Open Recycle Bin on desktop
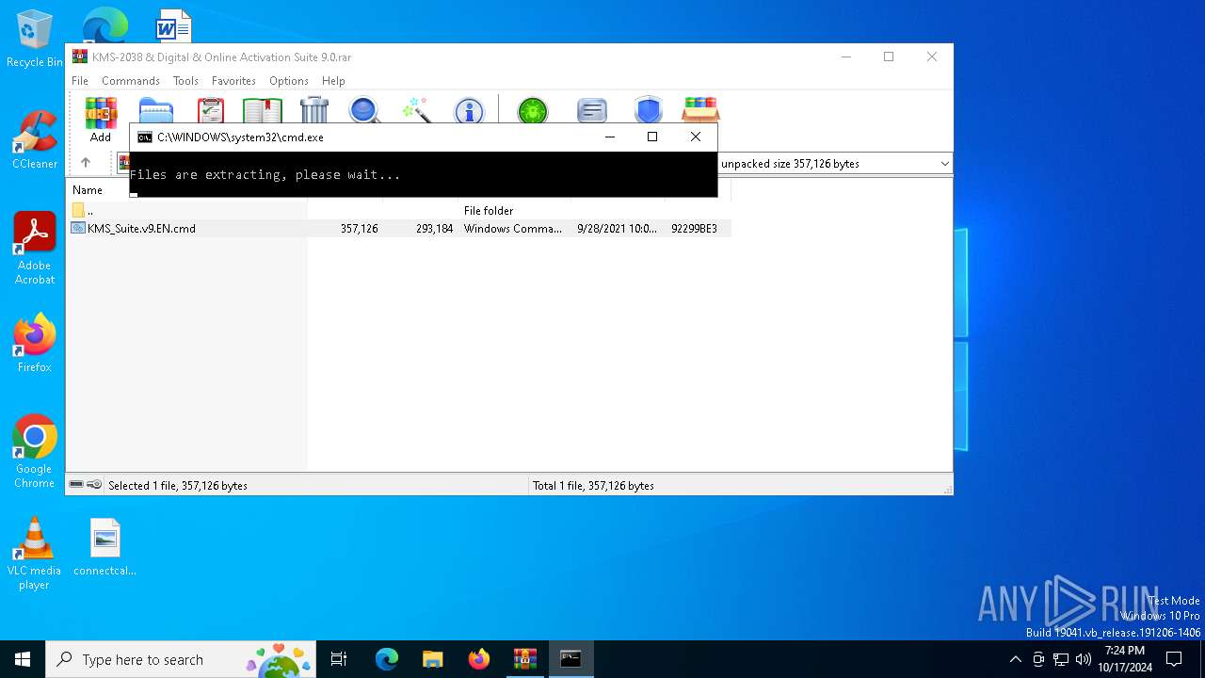Screen dimensions: 1205x678 pyautogui.click(x=35, y=39)
